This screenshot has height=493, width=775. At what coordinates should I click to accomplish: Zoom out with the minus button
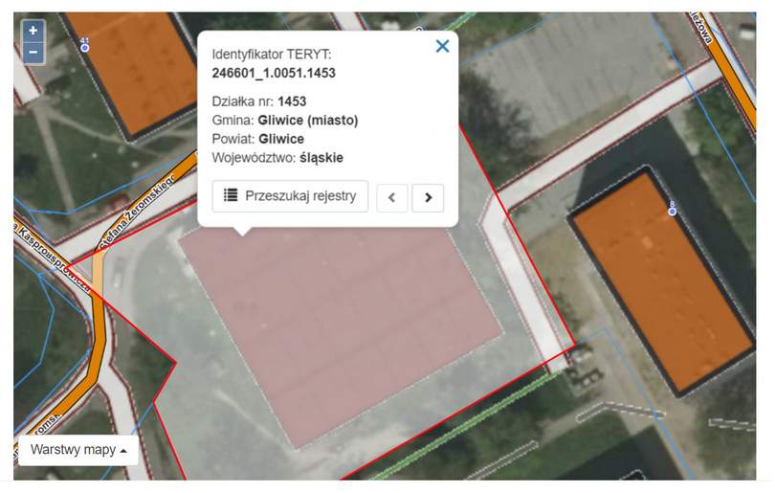point(33,53)
